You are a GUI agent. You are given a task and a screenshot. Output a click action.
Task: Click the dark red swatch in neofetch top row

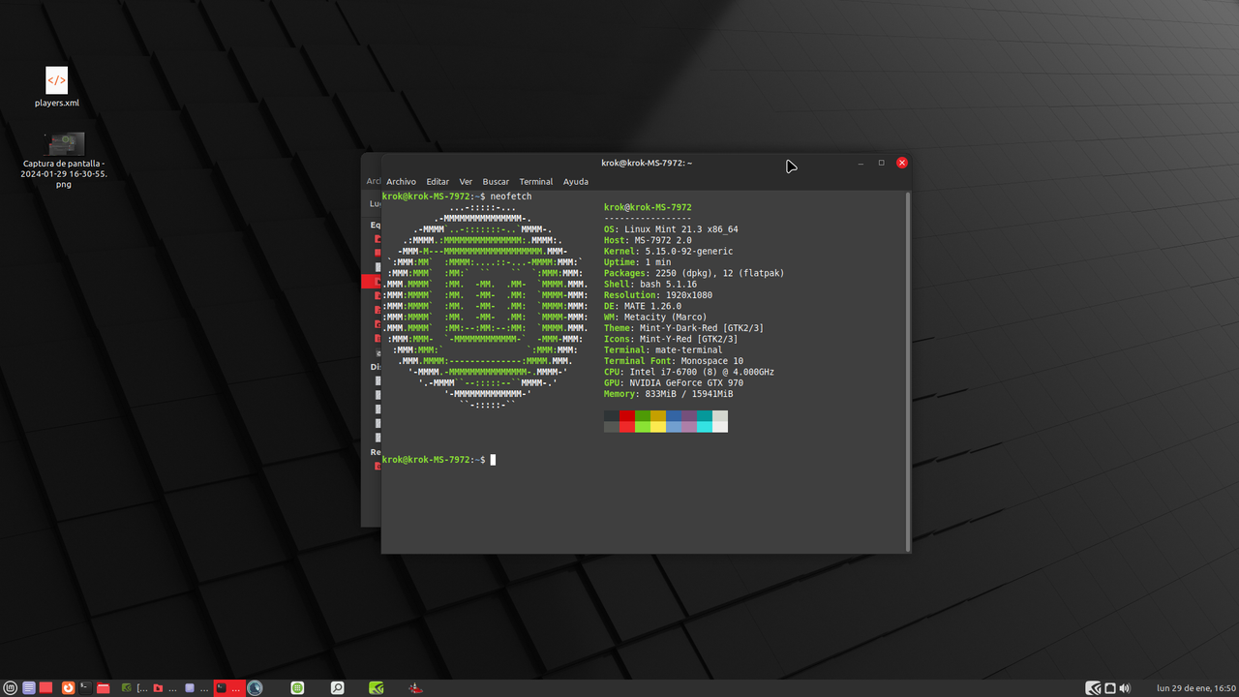pos(627,416)
